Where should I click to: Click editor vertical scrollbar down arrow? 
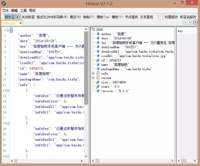[86, 156]
